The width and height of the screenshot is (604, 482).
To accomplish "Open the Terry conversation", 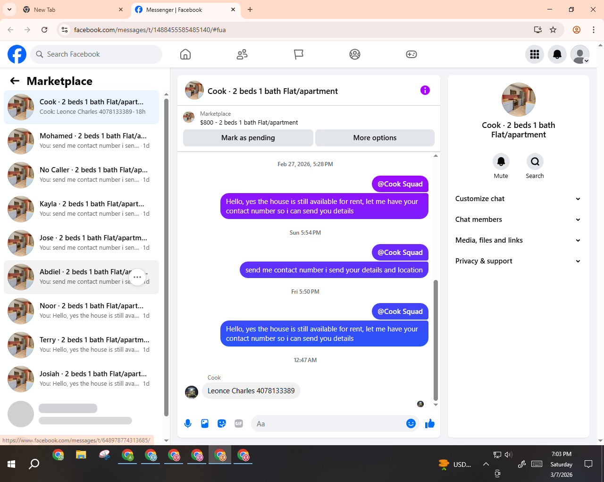I will [x=81, y=345].
